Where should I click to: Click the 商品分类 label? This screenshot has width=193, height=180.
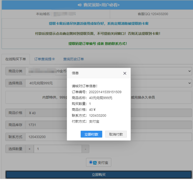15,71
